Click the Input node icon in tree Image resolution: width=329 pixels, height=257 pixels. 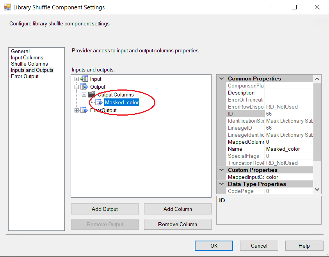tap(84, 79)
